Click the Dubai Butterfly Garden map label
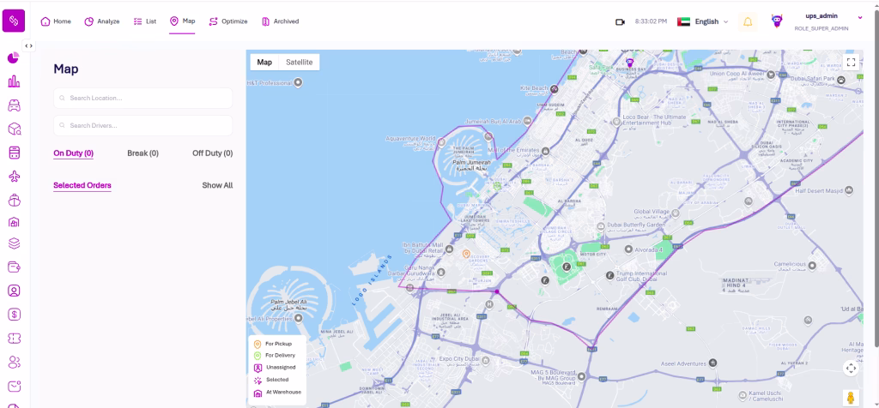The width and height of the screenshot is (879, 408). pyautogui.click(x=636, y=225)
